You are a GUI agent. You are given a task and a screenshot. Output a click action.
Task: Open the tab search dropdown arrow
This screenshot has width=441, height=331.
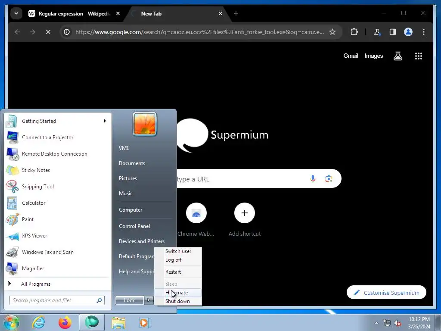tap(16, 13)
